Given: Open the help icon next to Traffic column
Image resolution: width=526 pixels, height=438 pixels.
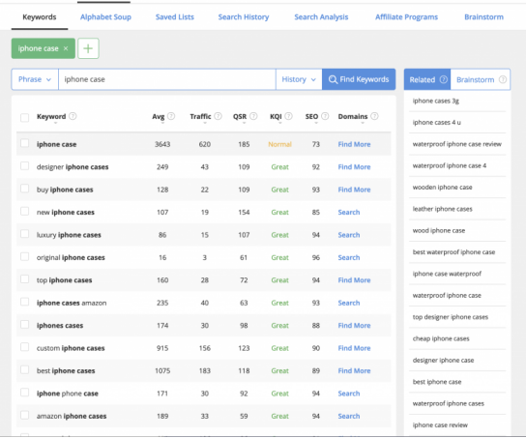Looking at the screenshot, I should 219,116.
